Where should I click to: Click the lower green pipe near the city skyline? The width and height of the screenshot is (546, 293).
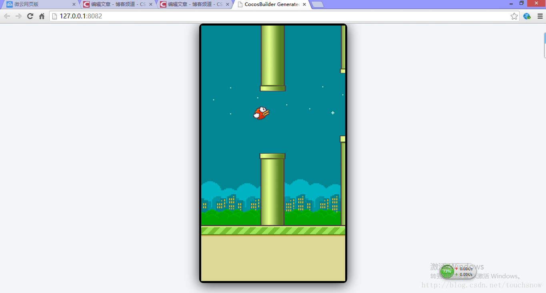pos(272,189)
